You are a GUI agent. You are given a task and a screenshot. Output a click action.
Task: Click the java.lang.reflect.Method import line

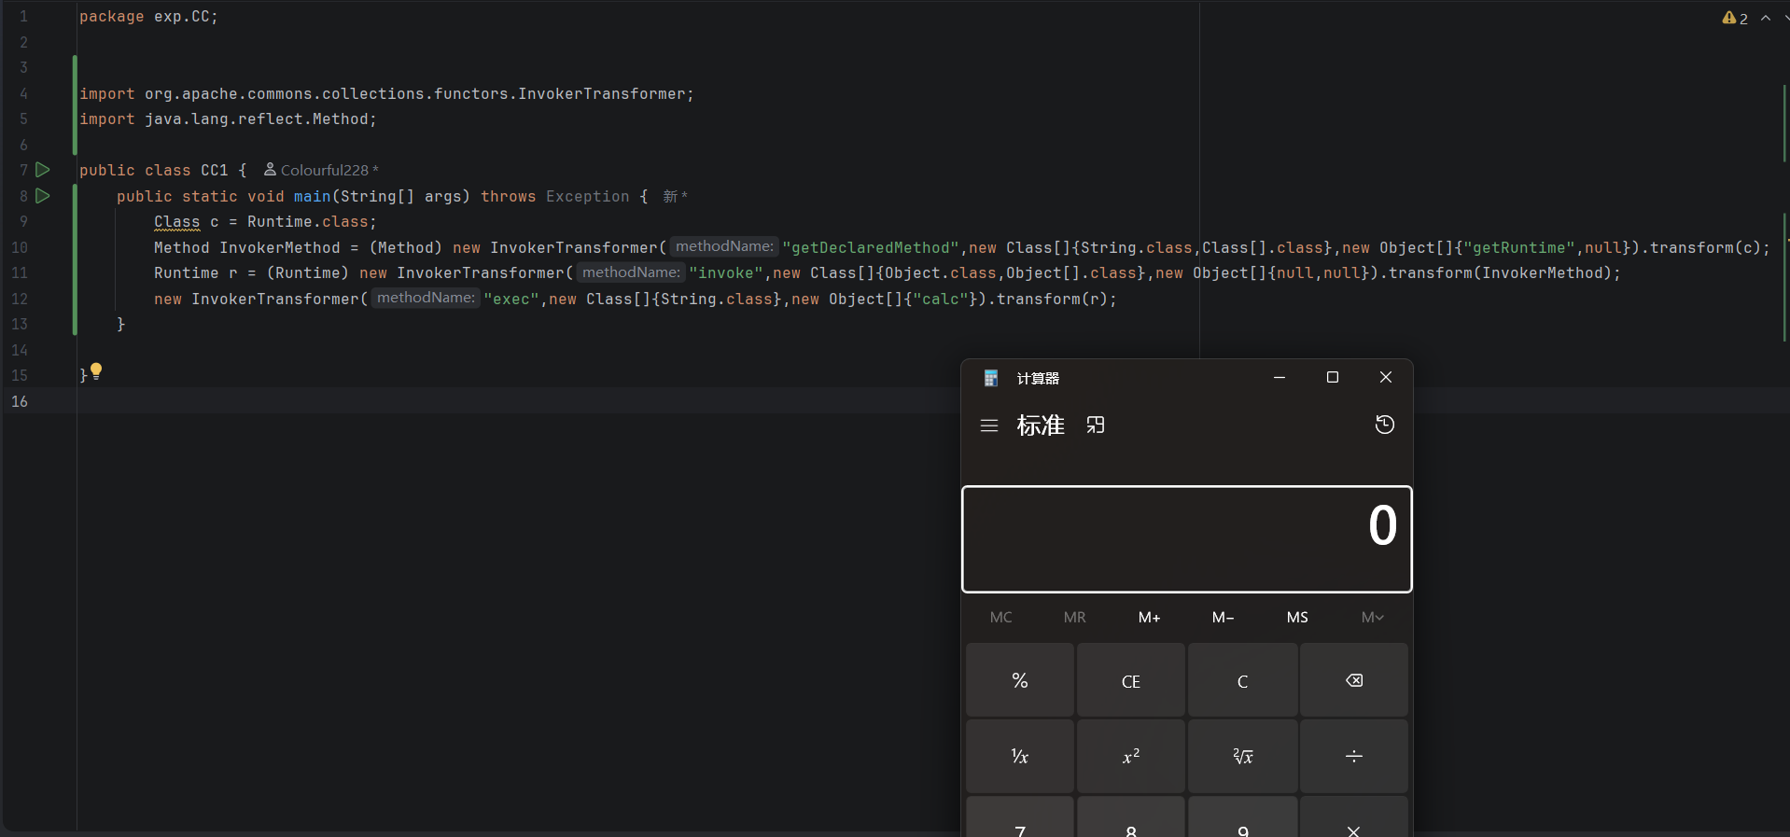(x=228, y=119)
